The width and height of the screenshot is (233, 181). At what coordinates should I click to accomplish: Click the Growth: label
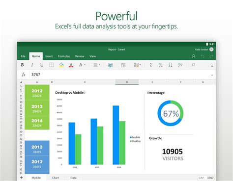(x=155, y=138)
